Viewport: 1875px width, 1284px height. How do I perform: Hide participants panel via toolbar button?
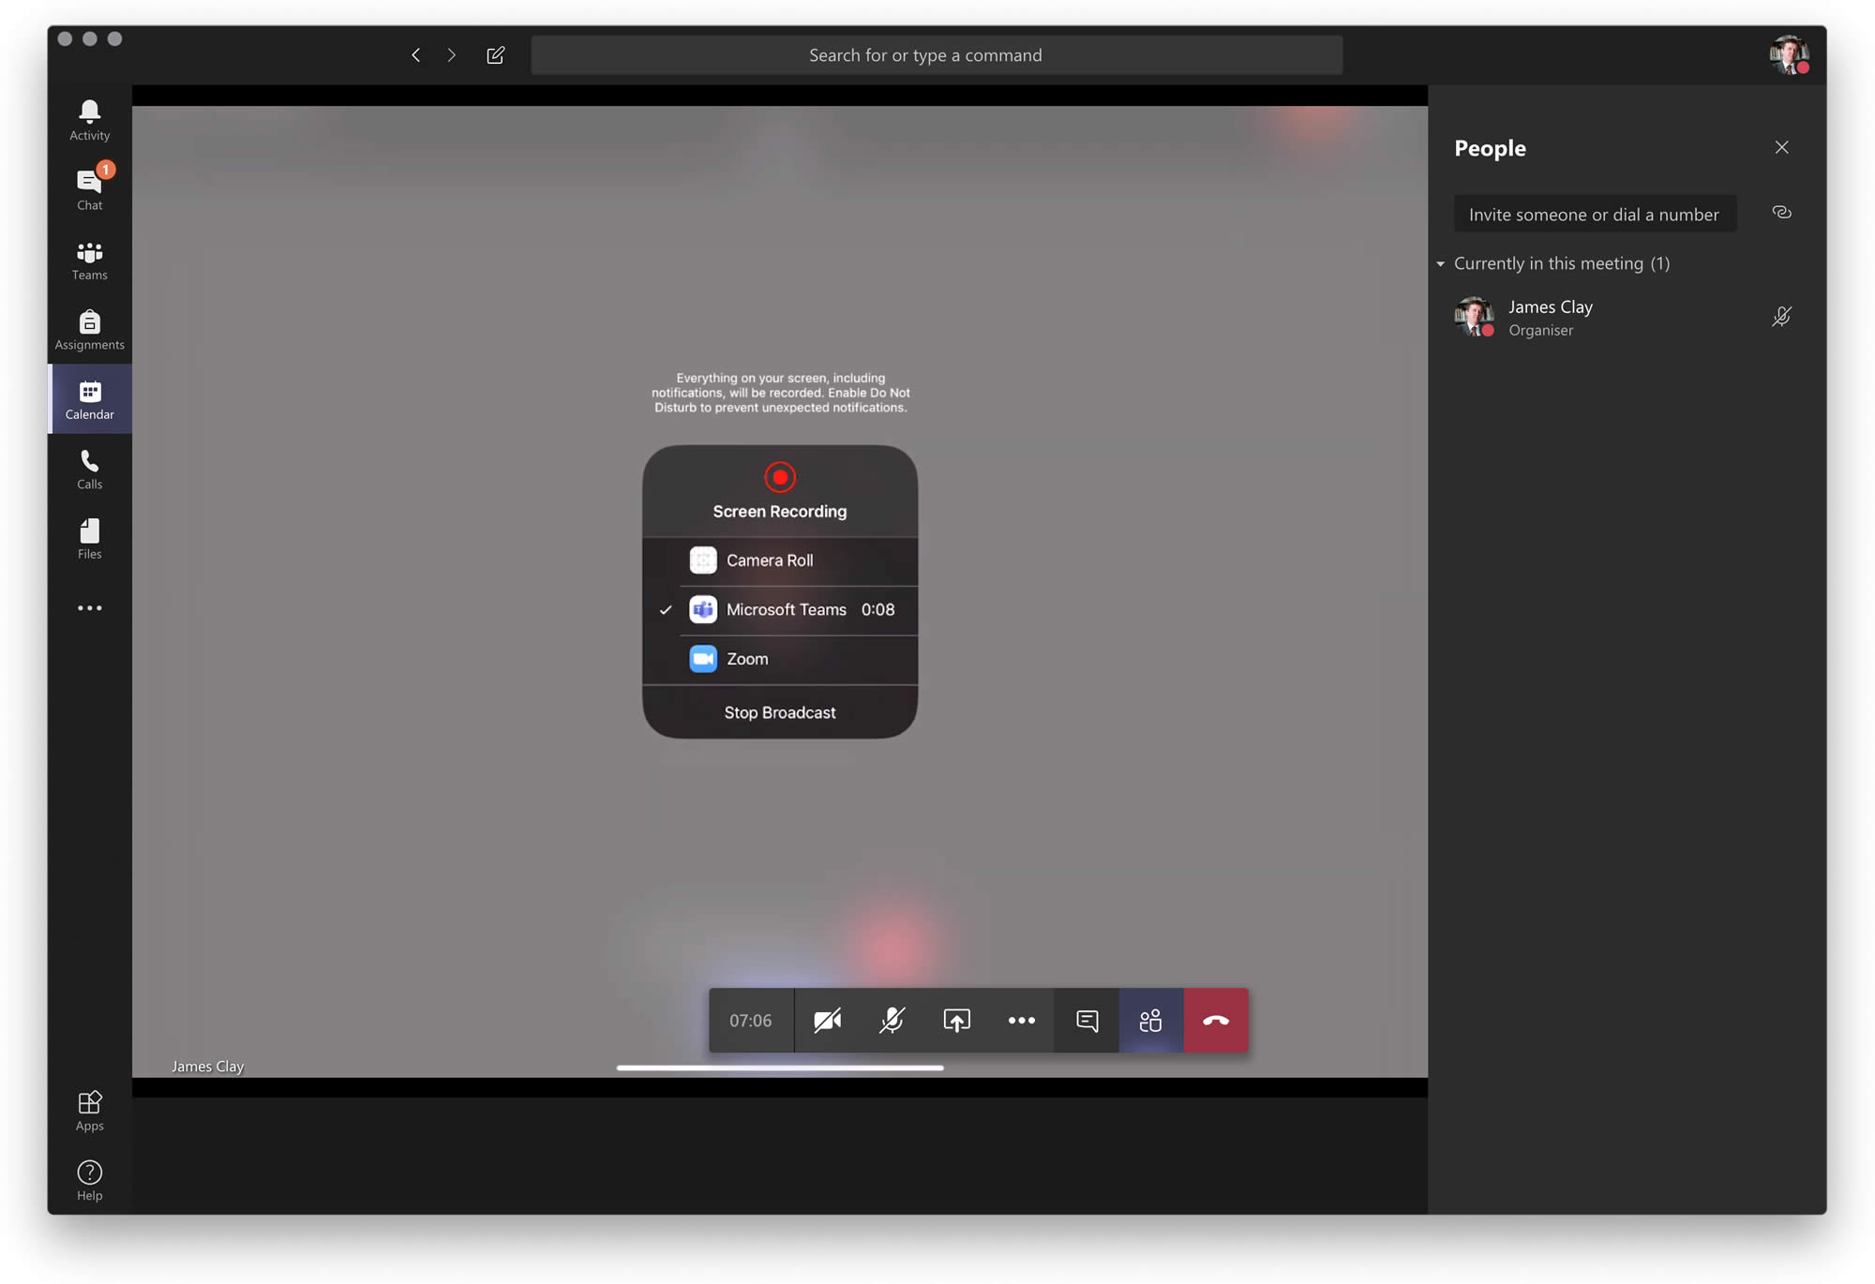[1151, 1020]
